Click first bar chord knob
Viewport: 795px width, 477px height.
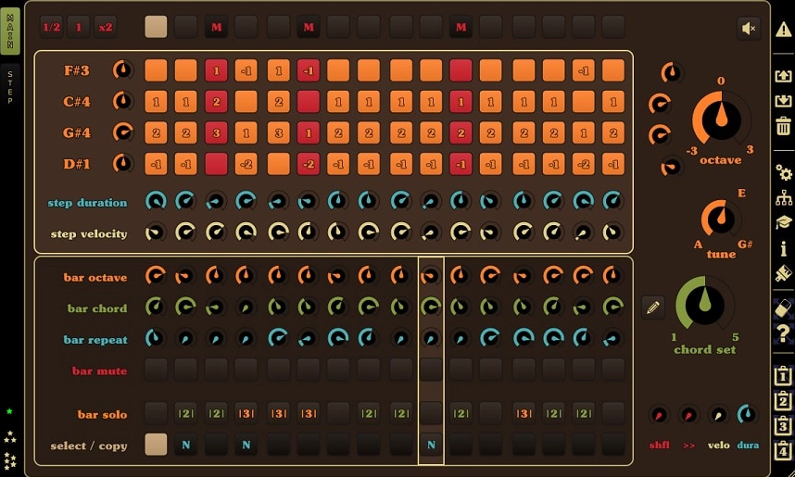[x=156, y=307]
